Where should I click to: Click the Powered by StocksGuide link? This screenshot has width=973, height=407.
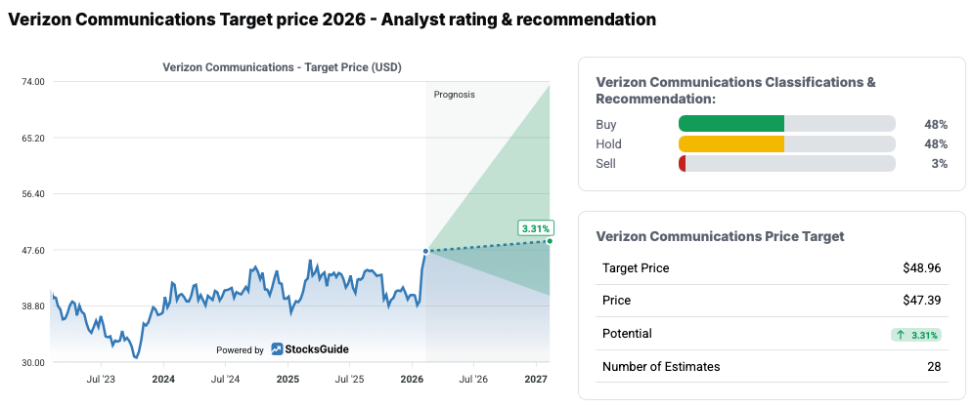[x=283, y=349]
